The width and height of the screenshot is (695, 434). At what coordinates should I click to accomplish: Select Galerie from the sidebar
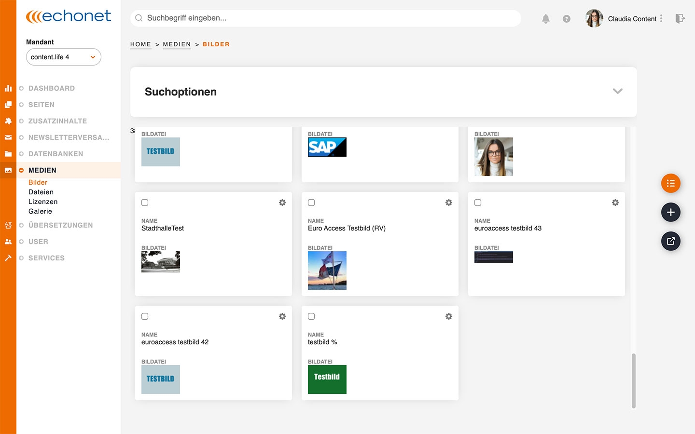(40, 211)
